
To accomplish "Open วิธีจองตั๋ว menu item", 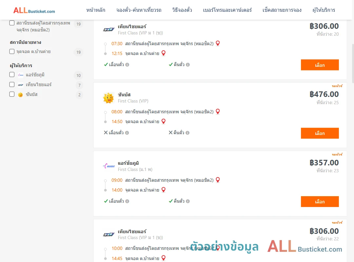I will (182, 10).
